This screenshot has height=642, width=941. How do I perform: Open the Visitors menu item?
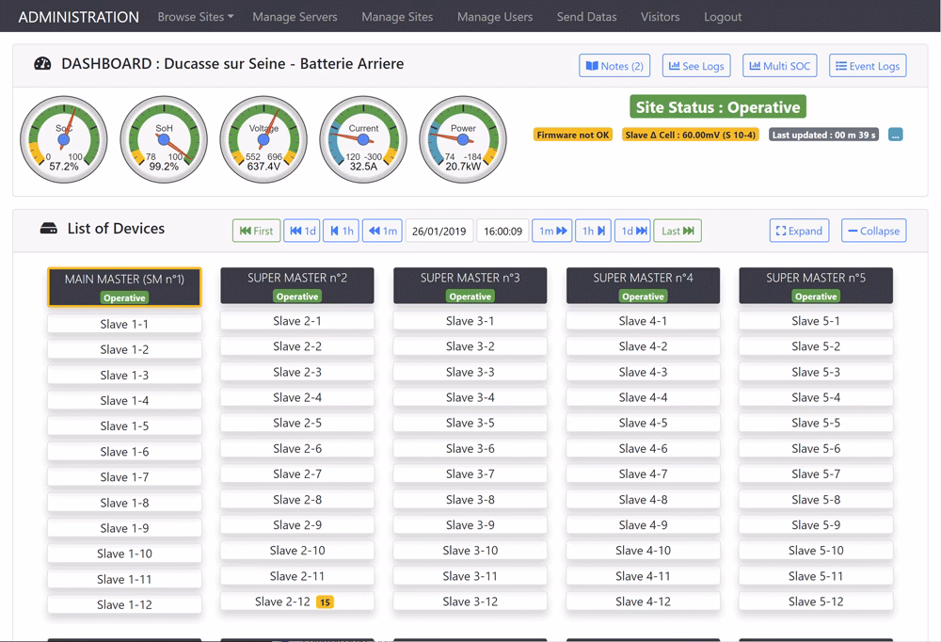coord(660,17)
